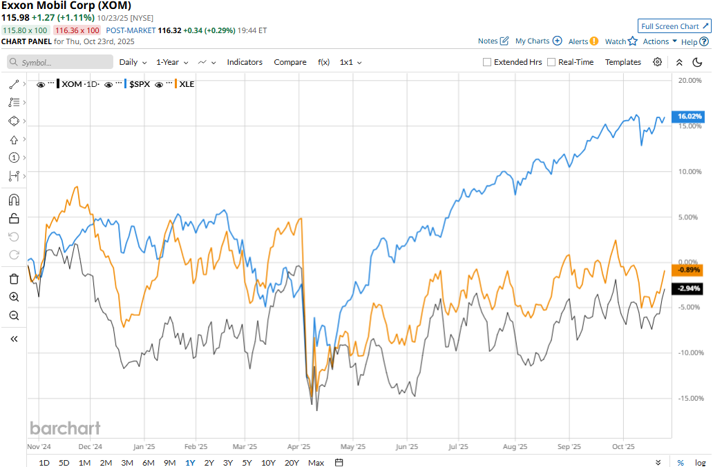Open the Compare menu
This screenshot has width=713, height=467.
(290, 62)
